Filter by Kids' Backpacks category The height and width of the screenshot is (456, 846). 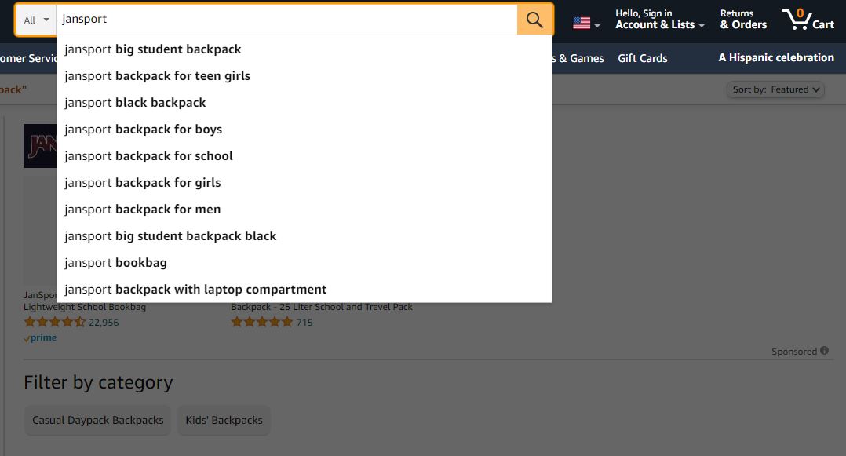(224, 421)
